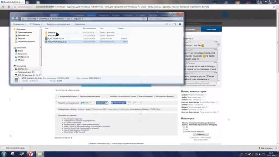Toggle the Explorer preview pane icon
Image resolution: width=279 pixels, height=157 pixels.
tap(175, 24)
